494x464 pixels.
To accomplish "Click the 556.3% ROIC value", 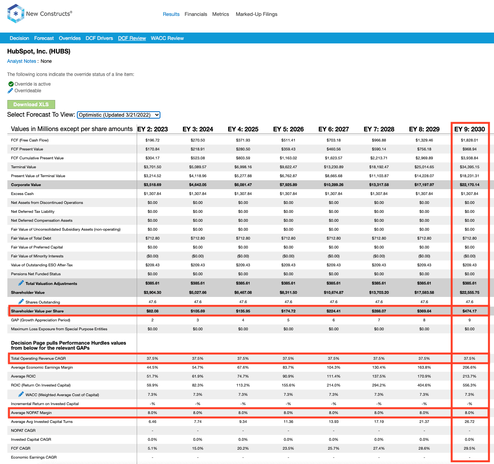I will (x=470, y=385).
